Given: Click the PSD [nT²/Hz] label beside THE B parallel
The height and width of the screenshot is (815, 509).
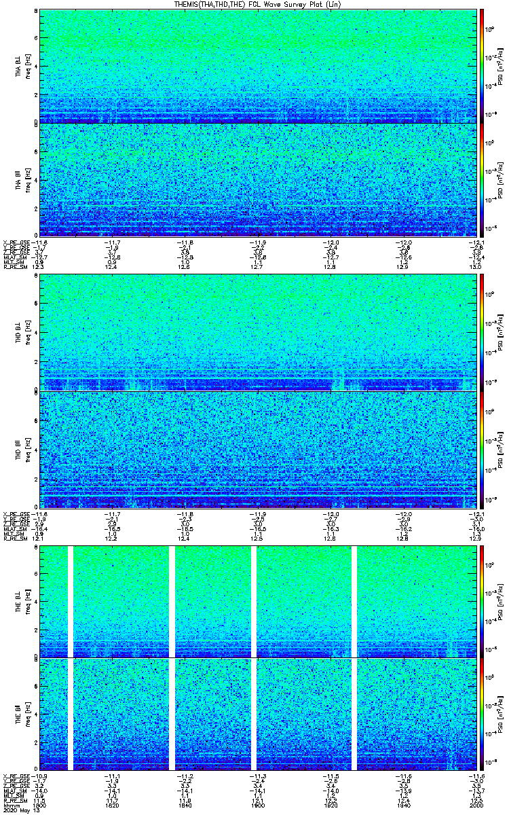Looking at the screenshot, I should point(499,716).
